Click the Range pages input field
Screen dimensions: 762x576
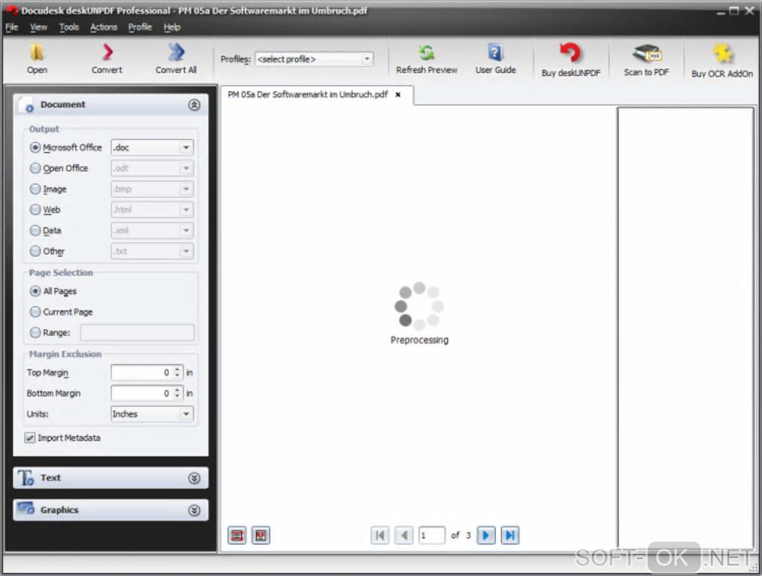[x=137, y=333]
